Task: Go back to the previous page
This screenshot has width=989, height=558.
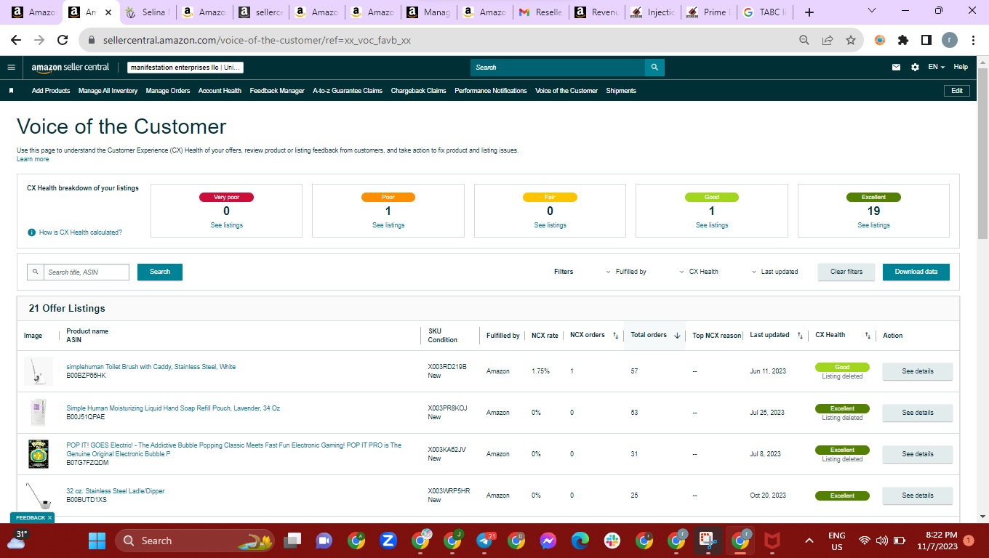Action: (x=16, y=41)
